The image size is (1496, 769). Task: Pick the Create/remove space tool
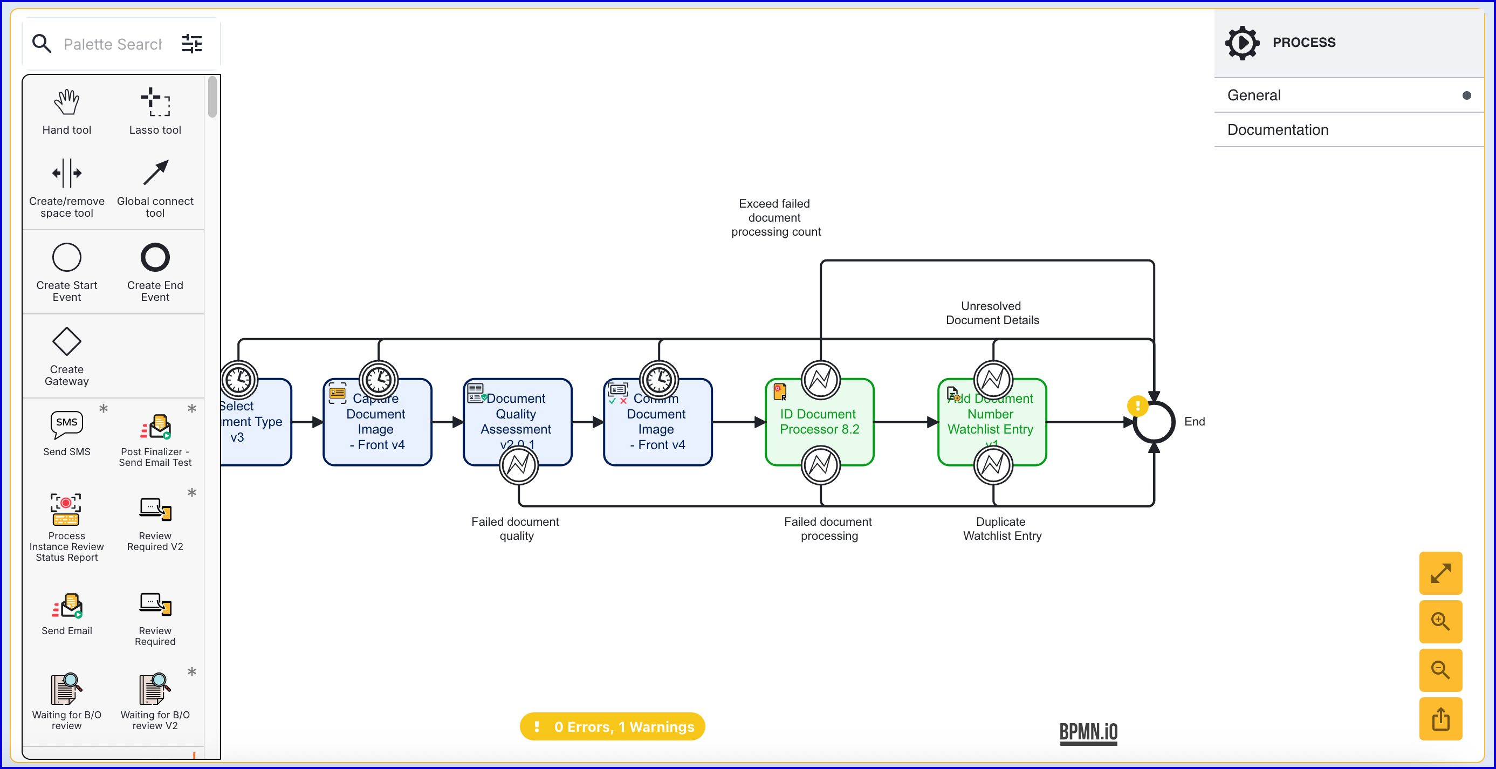tap(66, 173)
